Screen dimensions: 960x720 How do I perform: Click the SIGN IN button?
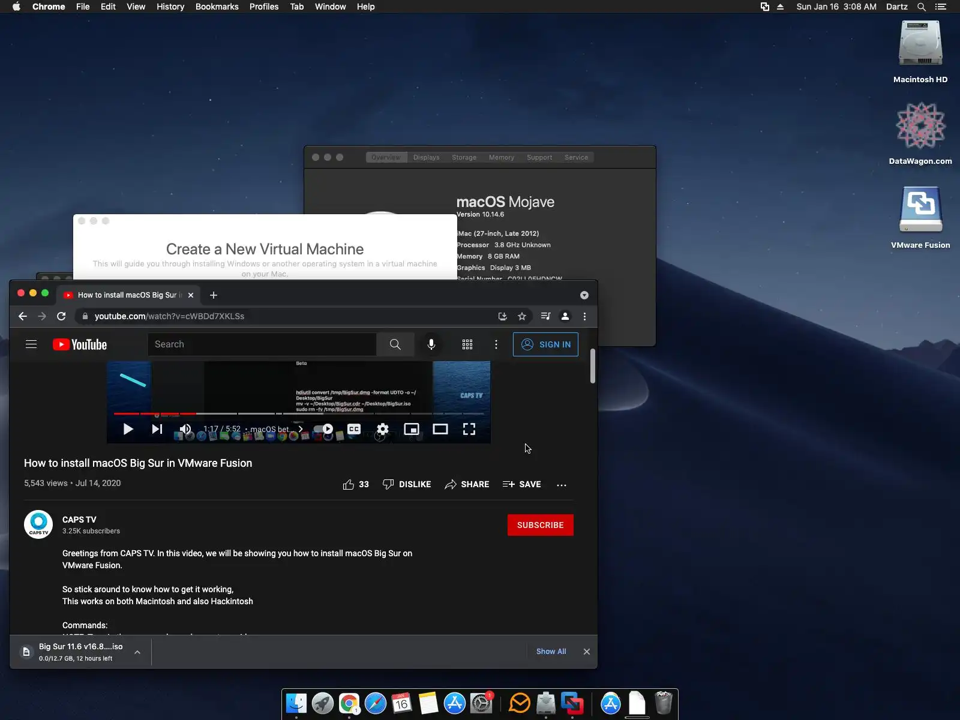(545, 344)
